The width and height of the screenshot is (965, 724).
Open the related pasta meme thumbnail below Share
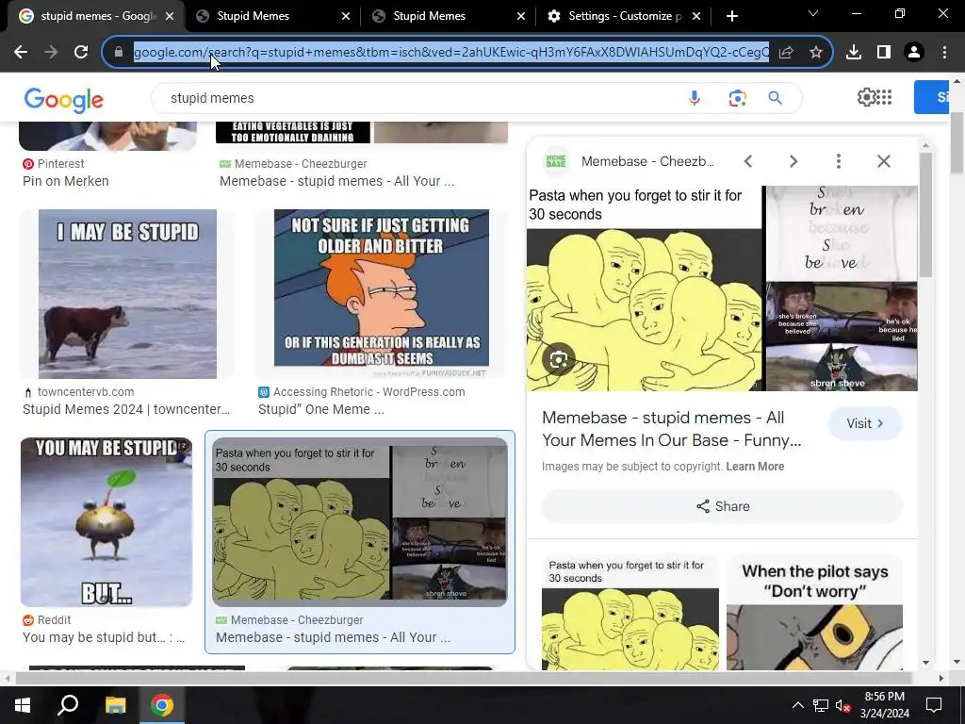[630, 613]
